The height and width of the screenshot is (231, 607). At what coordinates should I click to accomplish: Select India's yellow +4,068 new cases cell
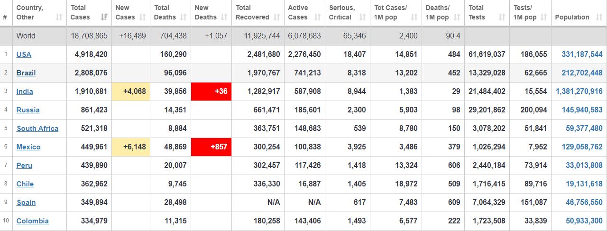click(131, 92)
